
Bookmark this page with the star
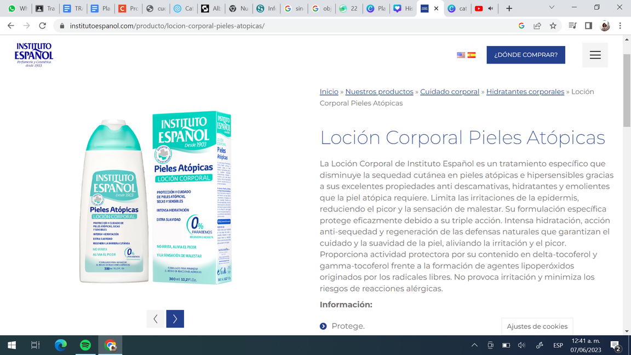(553, 26)
